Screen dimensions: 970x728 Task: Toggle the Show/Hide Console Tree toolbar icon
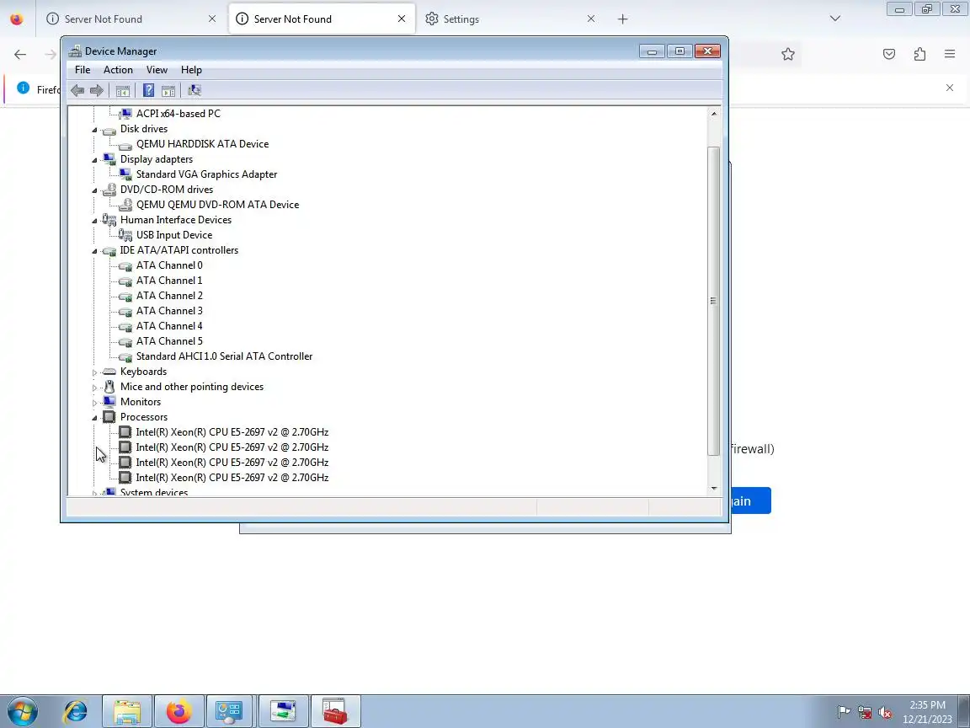click(122, 90)
